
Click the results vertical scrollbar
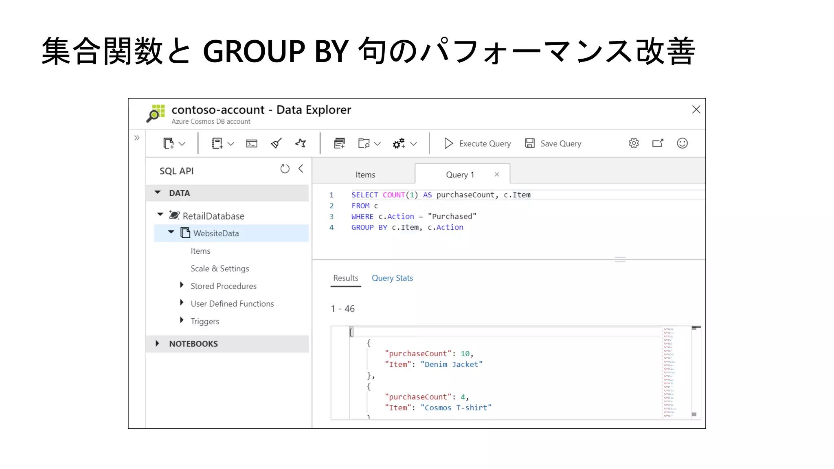click(x=696, y=372)
